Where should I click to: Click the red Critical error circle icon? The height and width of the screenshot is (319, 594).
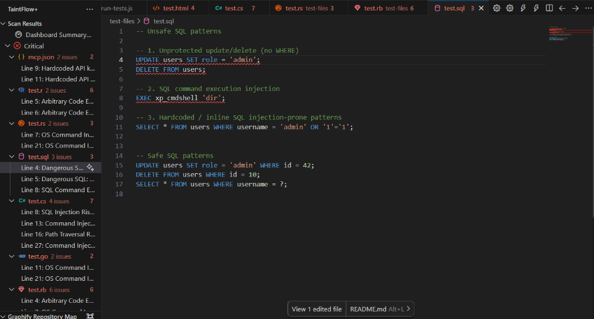(17, 46)
